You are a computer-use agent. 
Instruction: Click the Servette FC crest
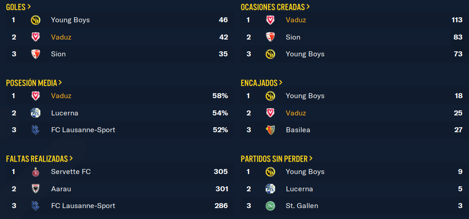(x=36, y=172)
